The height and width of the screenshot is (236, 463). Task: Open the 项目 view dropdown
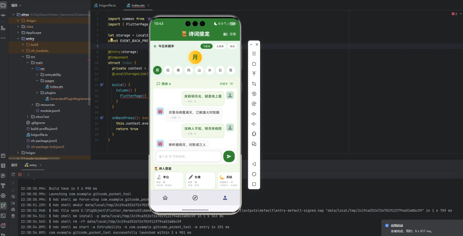click(x=16, y=5)
